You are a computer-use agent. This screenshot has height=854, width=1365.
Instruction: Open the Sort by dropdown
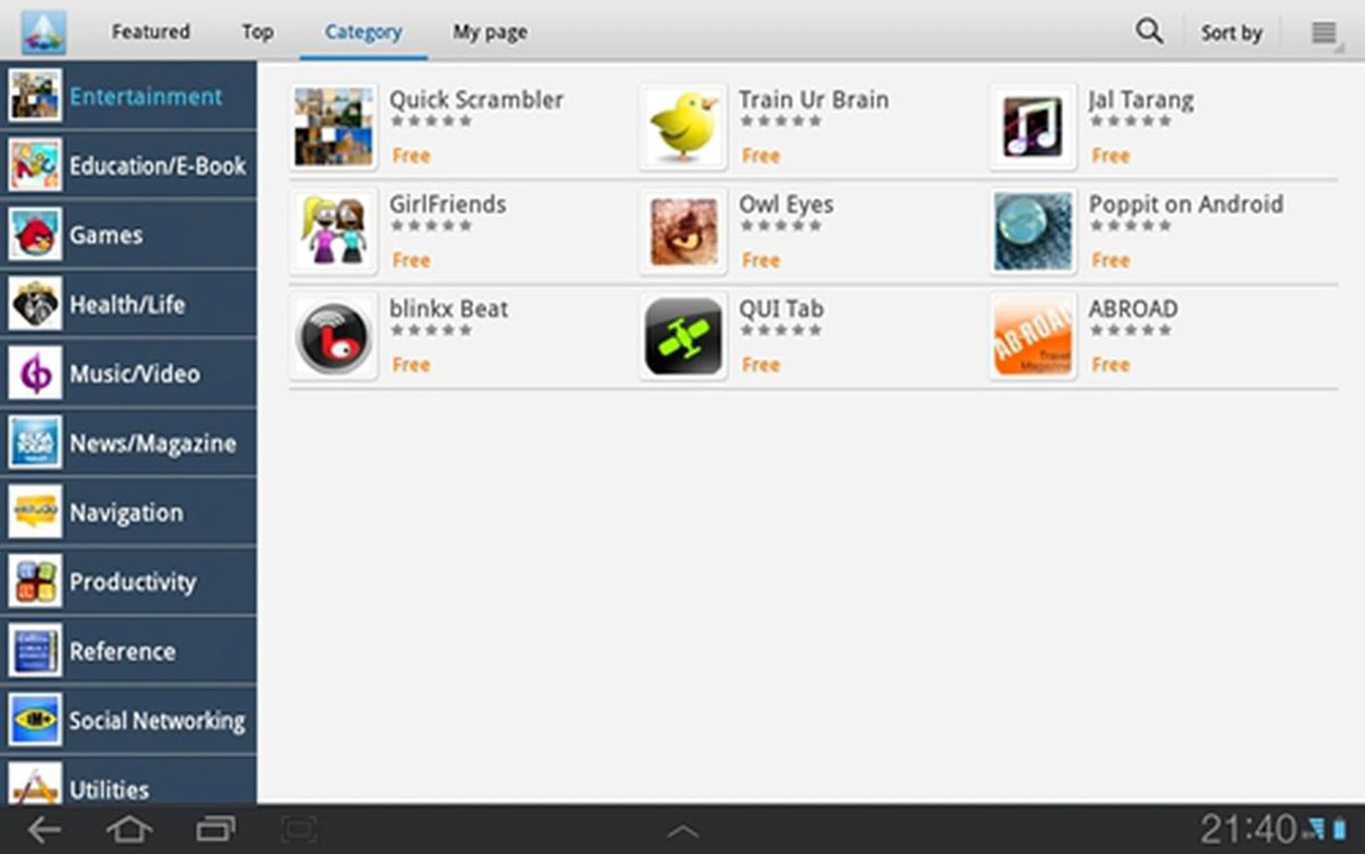point(1231,33)
